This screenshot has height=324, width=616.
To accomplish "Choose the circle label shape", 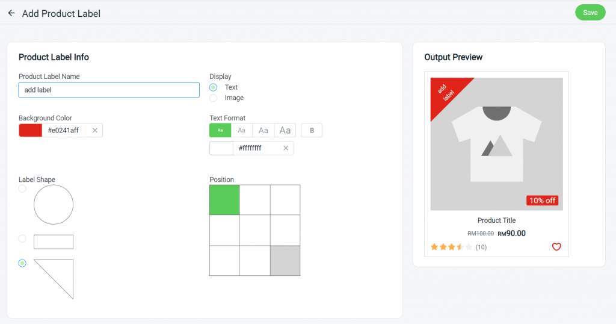I will click(22, 188).
